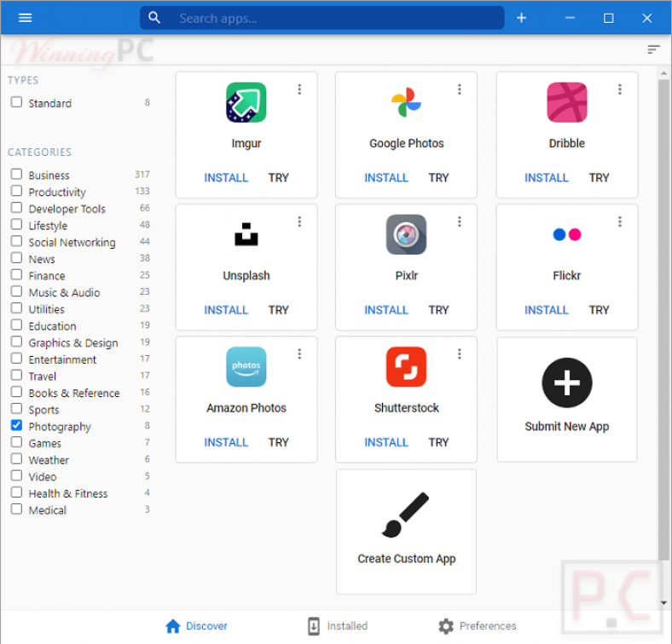This screenshot has width=672, height=644.
Task: Open Shutterstock's three-dot options menu
Action: click(460, 354)
